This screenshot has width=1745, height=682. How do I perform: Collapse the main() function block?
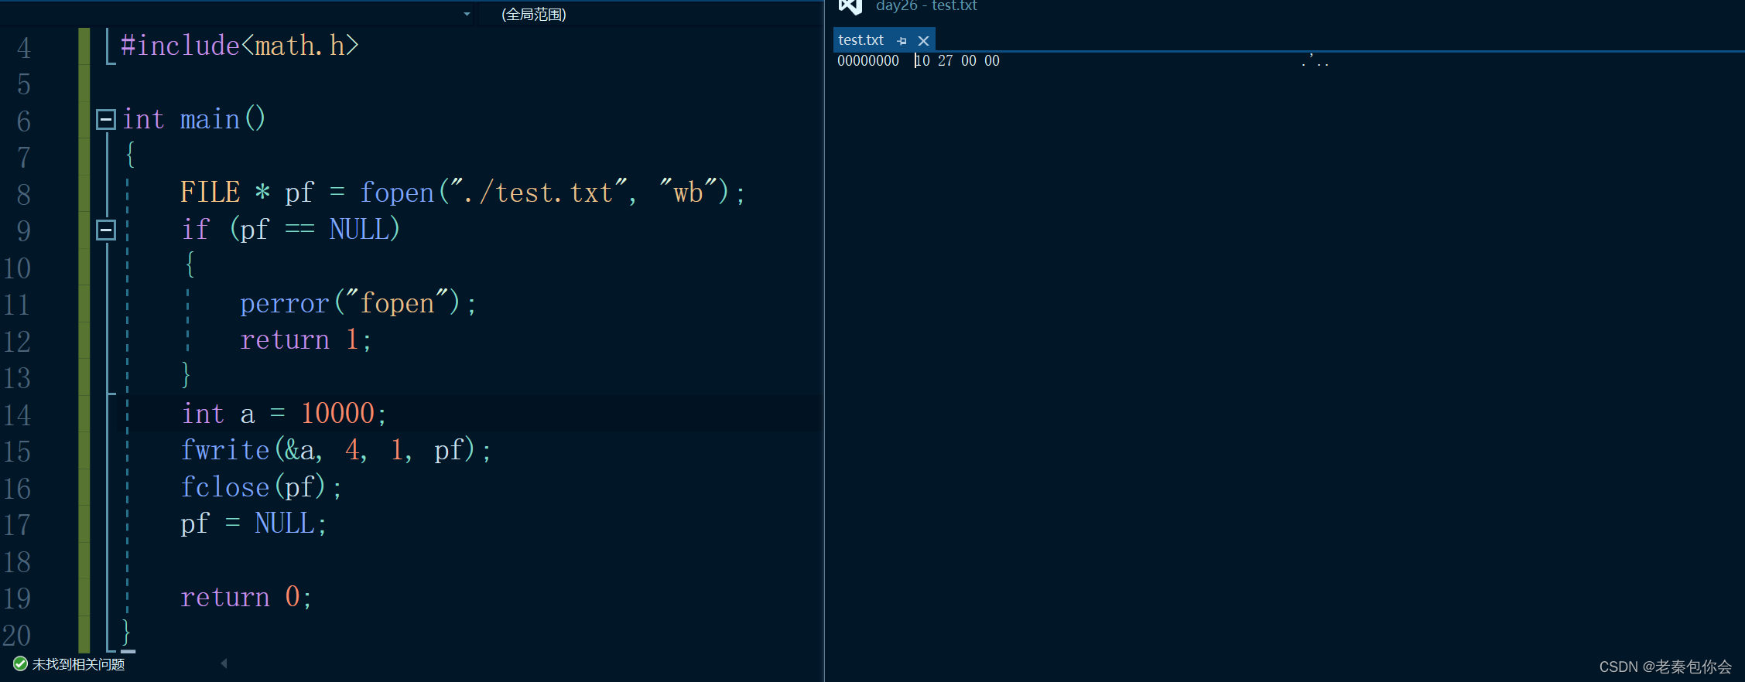pyautogui.click(x=106, y=119)
